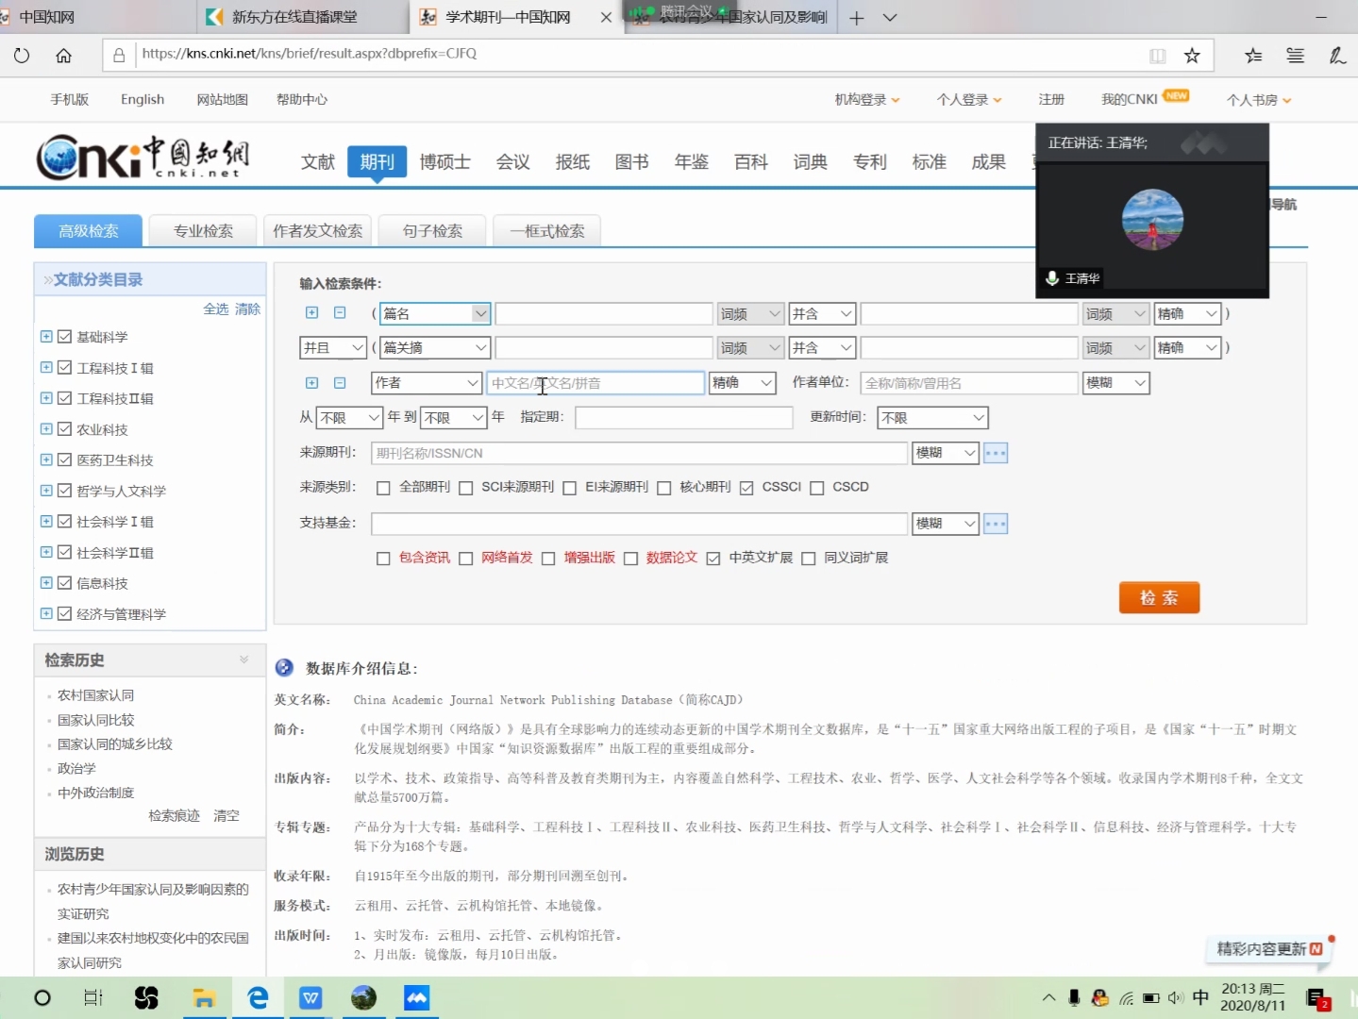
Task: Add page to favorites with star icon
Action: tap(1192, 56)
